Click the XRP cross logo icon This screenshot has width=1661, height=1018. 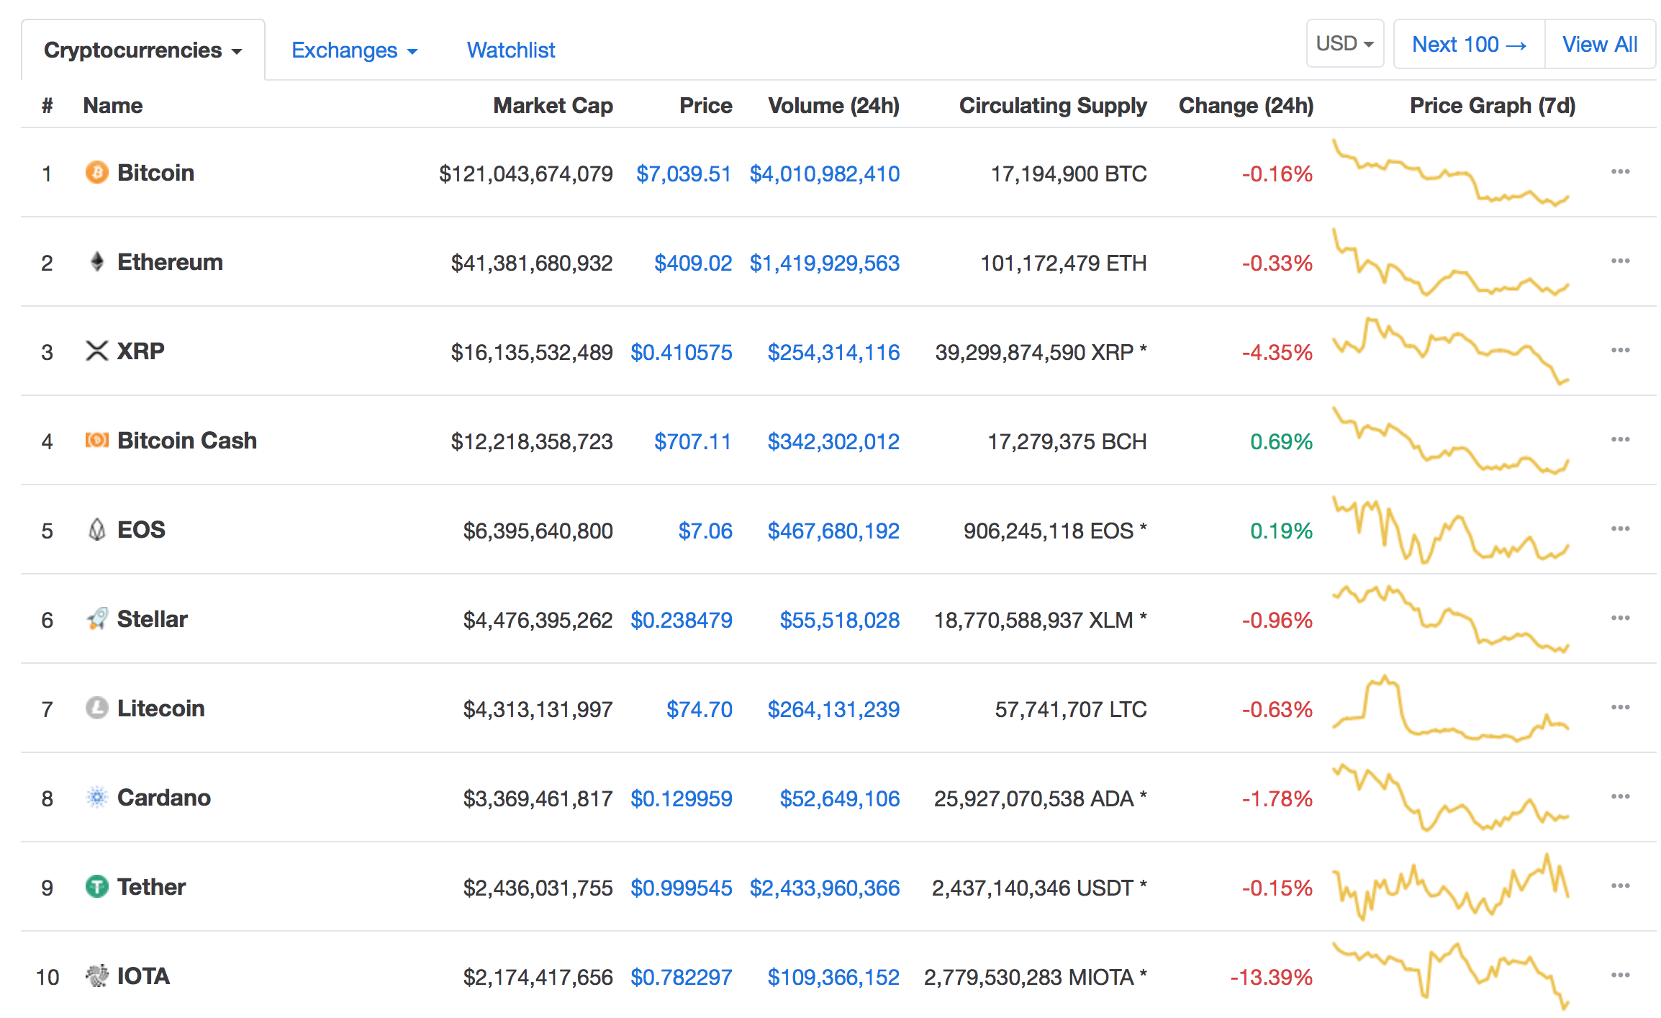pyautogui.click(x=97, y=351)
